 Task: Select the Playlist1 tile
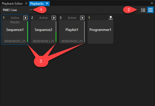[x=72, y=29]
